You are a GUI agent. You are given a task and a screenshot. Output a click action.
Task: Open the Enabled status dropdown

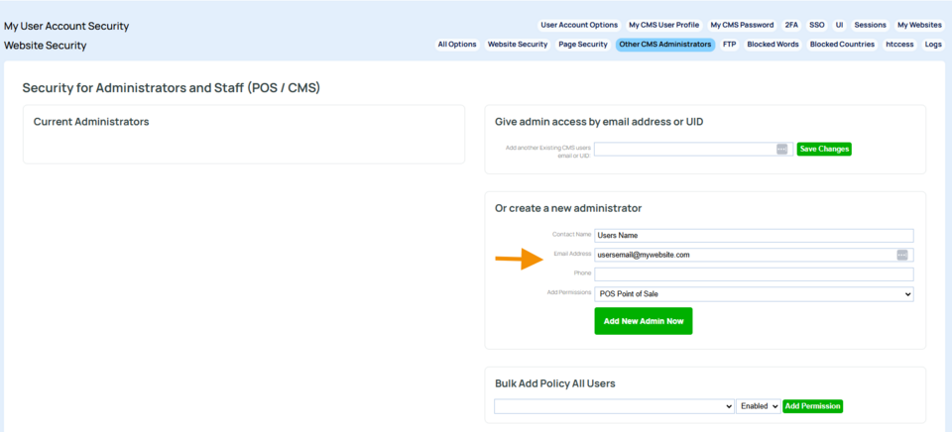[x=758, y=406]
